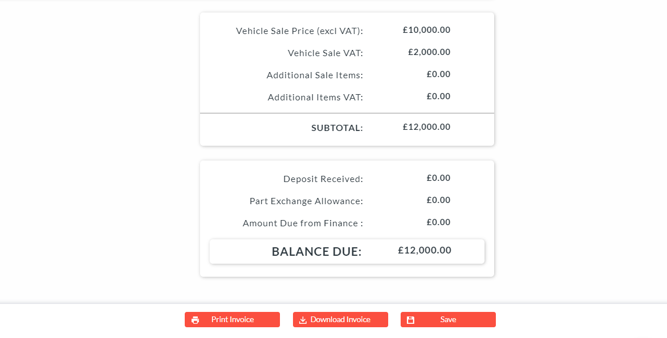
Task: Click the £10,000.00 vehicle sale price amount
Action: pyautogui.click(x=426, y=30)
